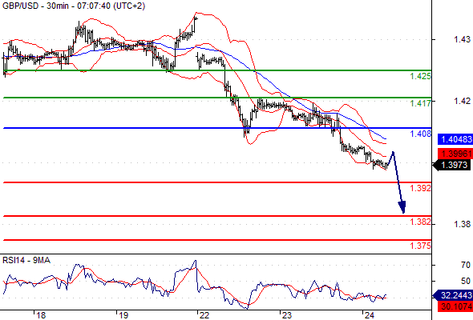This screenshot has height=320, width=473.
Task: Click date 22 on the time axis
Action: [204, 315]
